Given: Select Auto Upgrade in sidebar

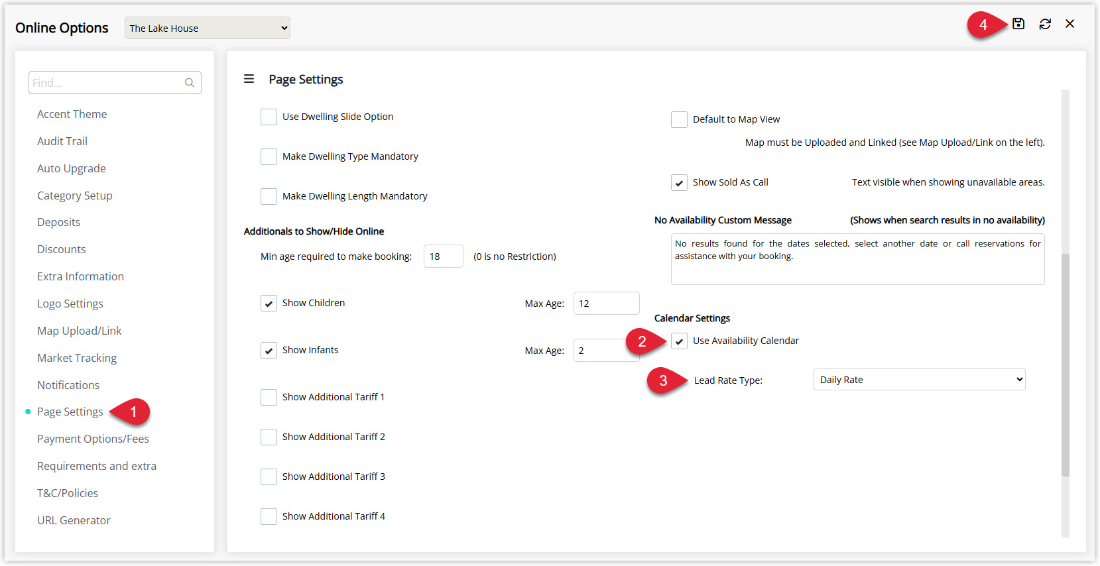Looking at the screenshot, I should [72, 168].
